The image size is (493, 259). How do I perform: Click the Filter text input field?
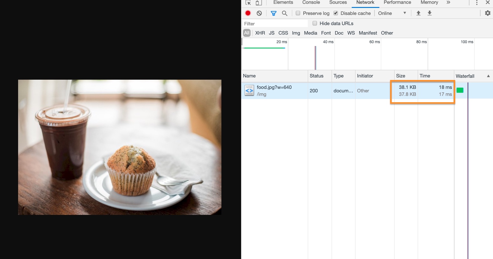point(275,23)
